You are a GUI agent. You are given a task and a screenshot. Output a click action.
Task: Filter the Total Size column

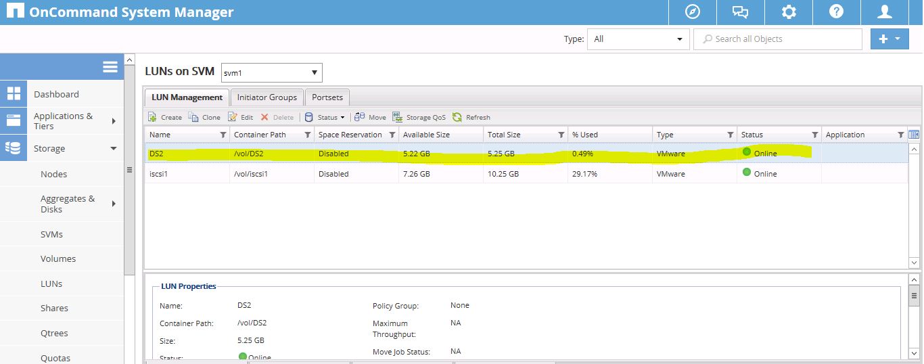click(x=561, y=135)
